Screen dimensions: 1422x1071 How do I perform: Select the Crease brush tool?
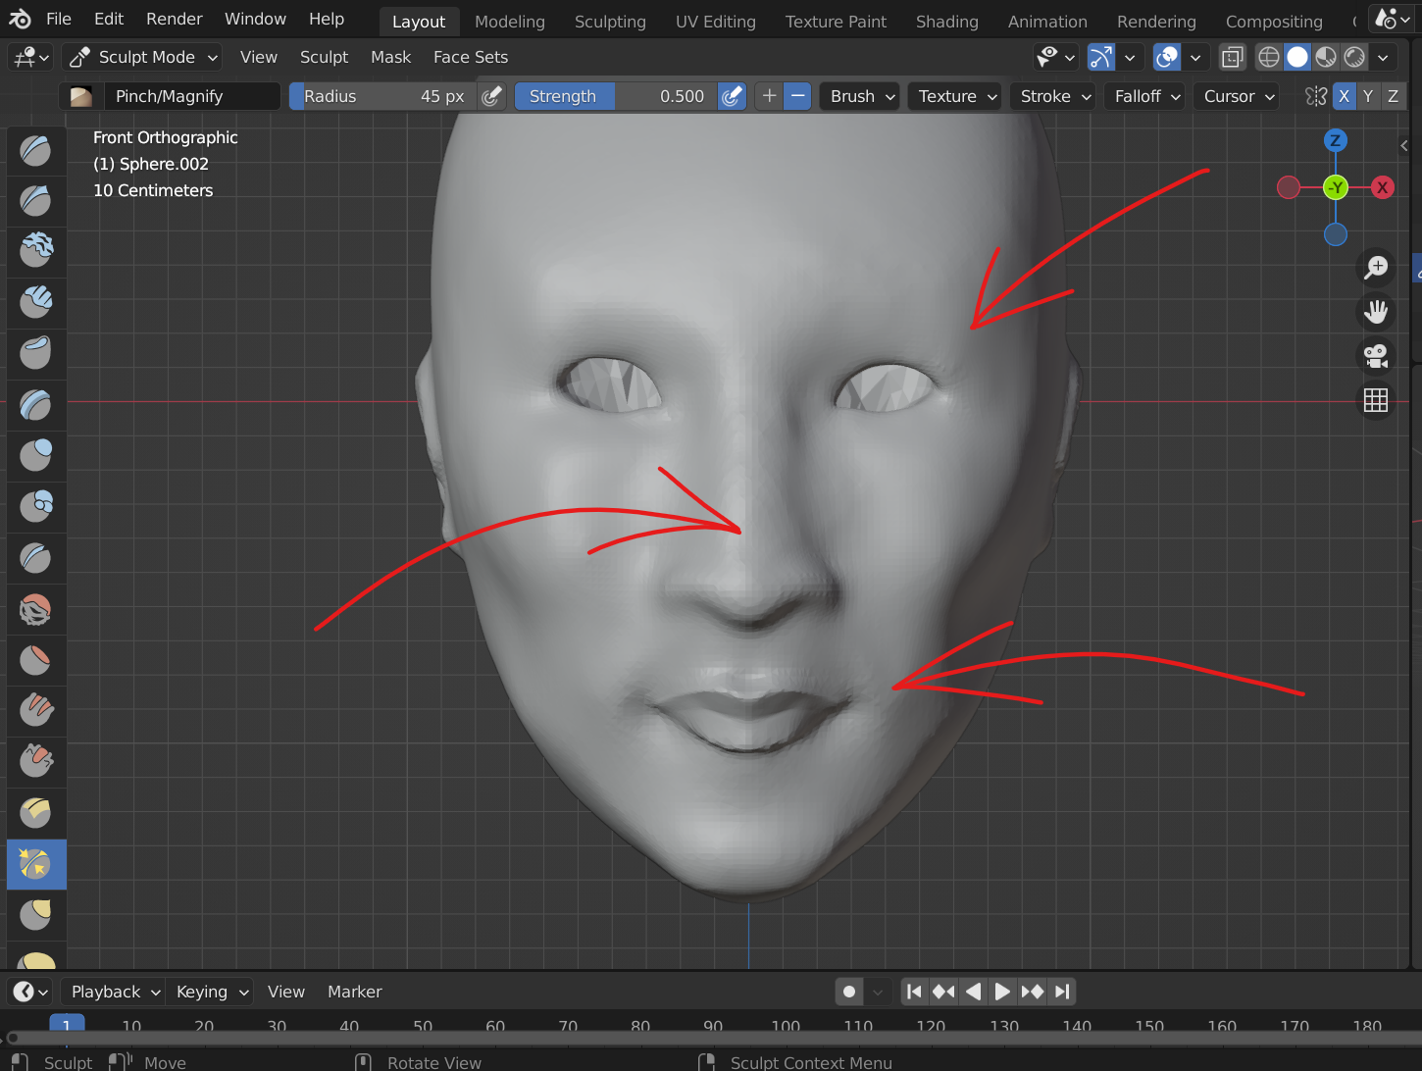pos(36,558)
